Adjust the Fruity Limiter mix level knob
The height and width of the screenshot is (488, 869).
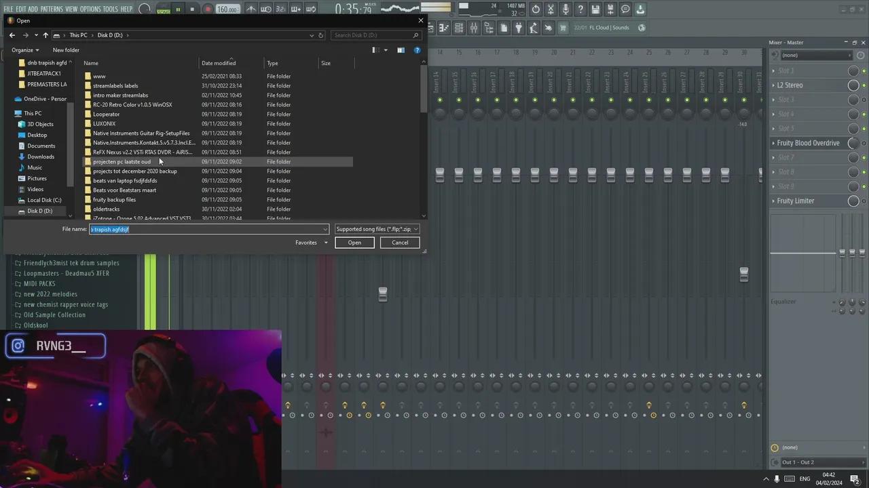tap(853, 201)
